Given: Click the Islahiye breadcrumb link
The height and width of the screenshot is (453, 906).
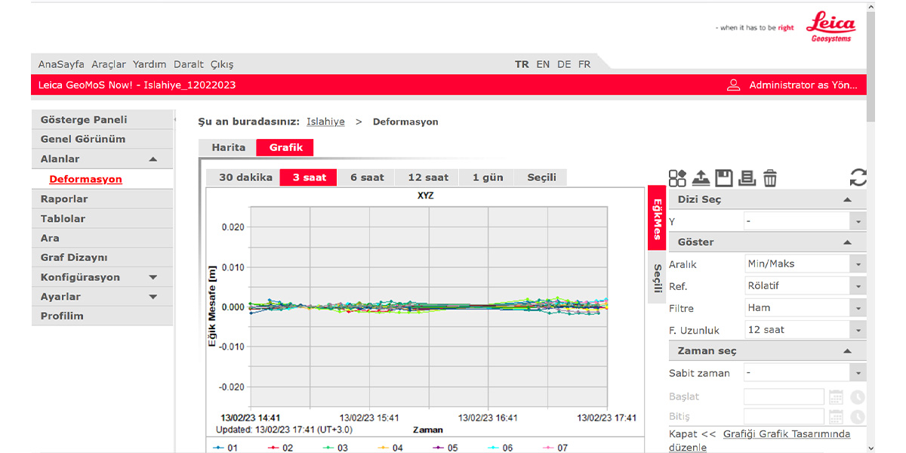Looking at the screenshot, I should (325, 122).
